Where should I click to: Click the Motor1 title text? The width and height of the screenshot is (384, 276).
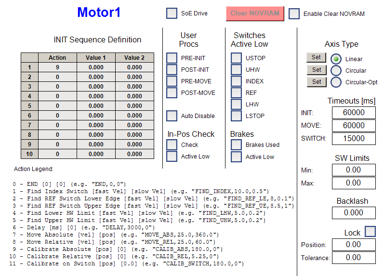point(99,12)
